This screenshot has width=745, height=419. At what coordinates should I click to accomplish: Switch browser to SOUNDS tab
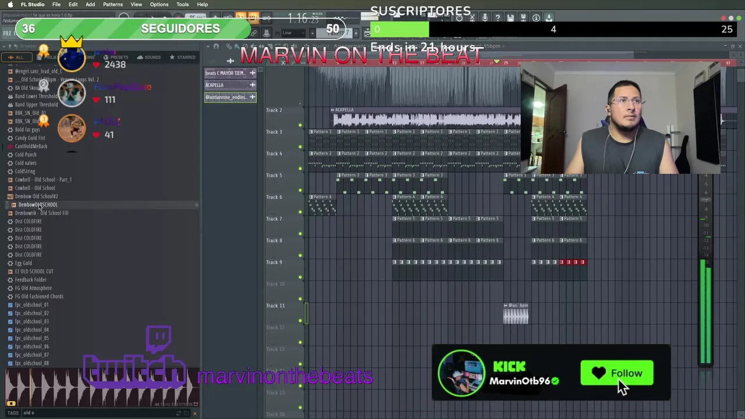click(149, 57)
